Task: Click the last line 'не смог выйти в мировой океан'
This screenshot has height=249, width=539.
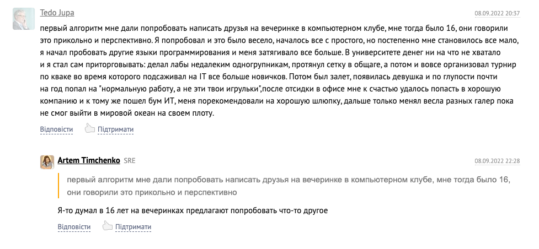Action: (x=127, y=113)
